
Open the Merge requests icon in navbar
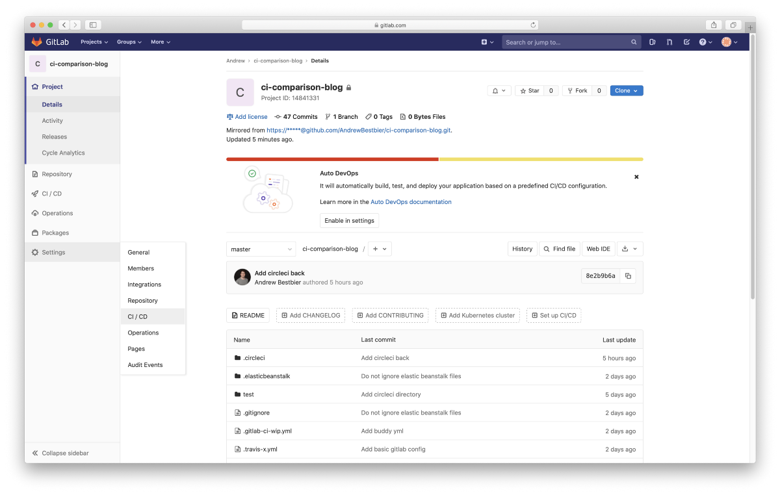tap(669, 42)
